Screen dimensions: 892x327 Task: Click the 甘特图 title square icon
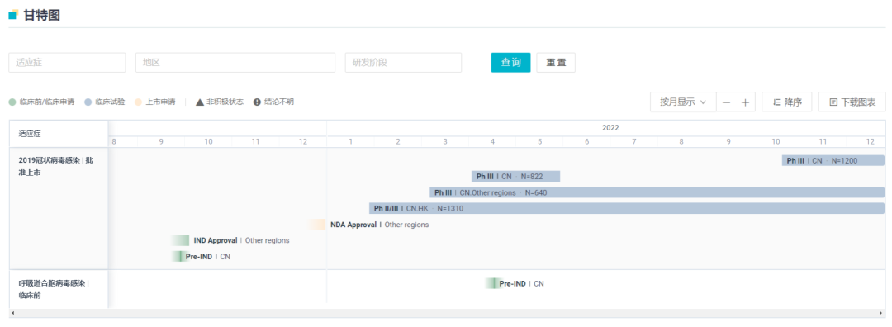tap(13, 15)
